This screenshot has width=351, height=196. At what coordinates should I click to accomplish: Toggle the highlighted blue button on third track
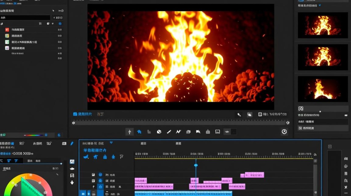coord(100,187)
